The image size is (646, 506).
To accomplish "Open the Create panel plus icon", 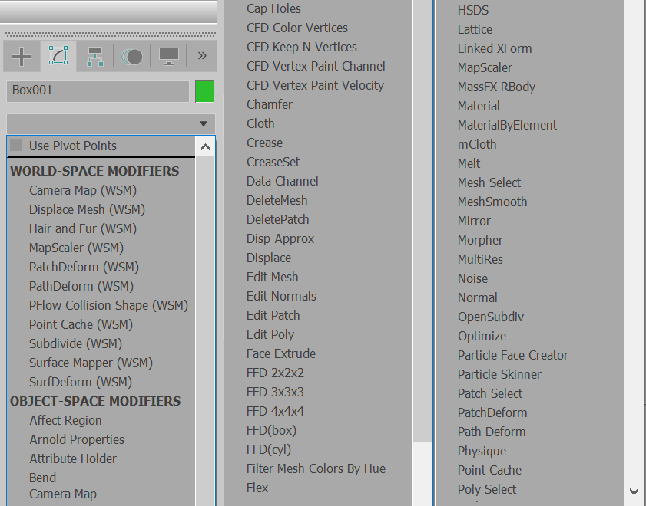I will (22, 56).
